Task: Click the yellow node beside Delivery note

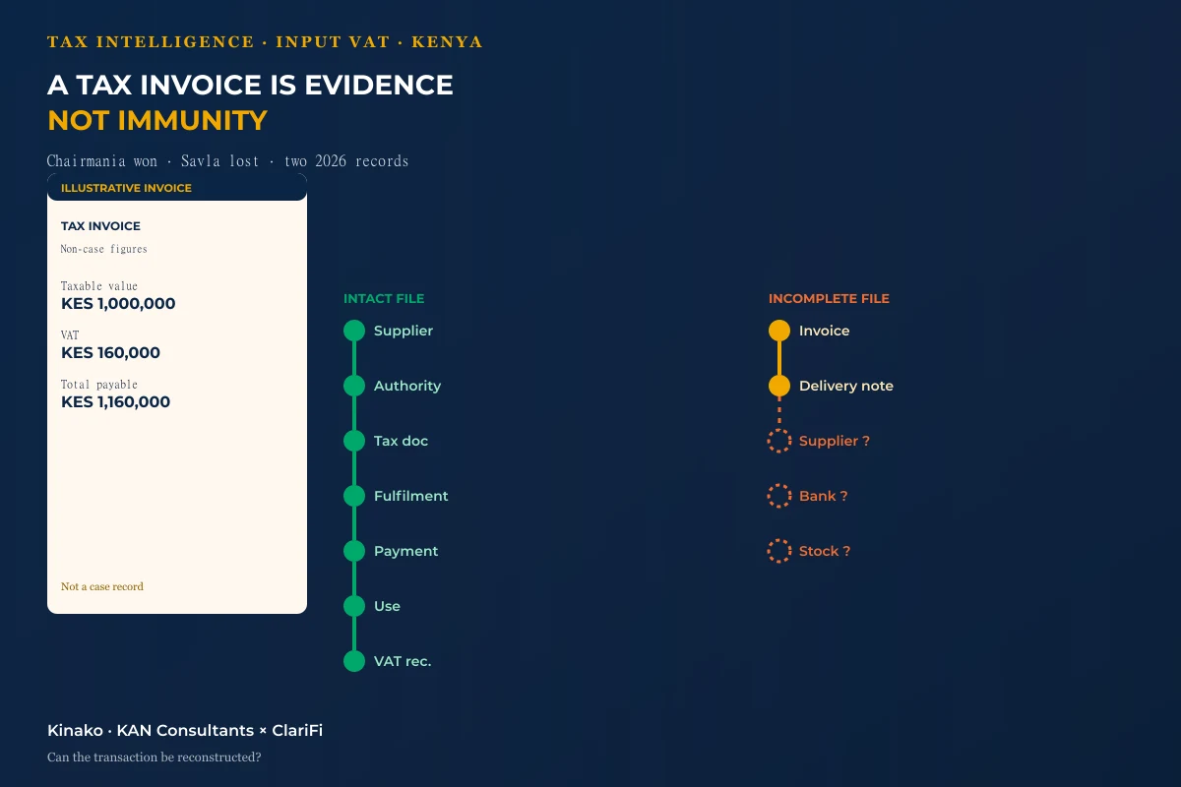Action: (779, 386)
